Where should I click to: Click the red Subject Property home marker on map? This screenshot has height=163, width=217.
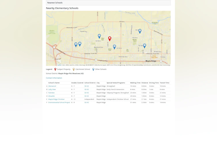click(x=110, y=39)
